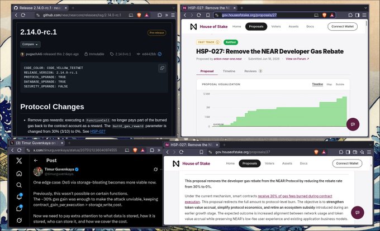Open anton-near-one.near proposer link
This screenshot has width=380, height=231.
tap(227, 59)
